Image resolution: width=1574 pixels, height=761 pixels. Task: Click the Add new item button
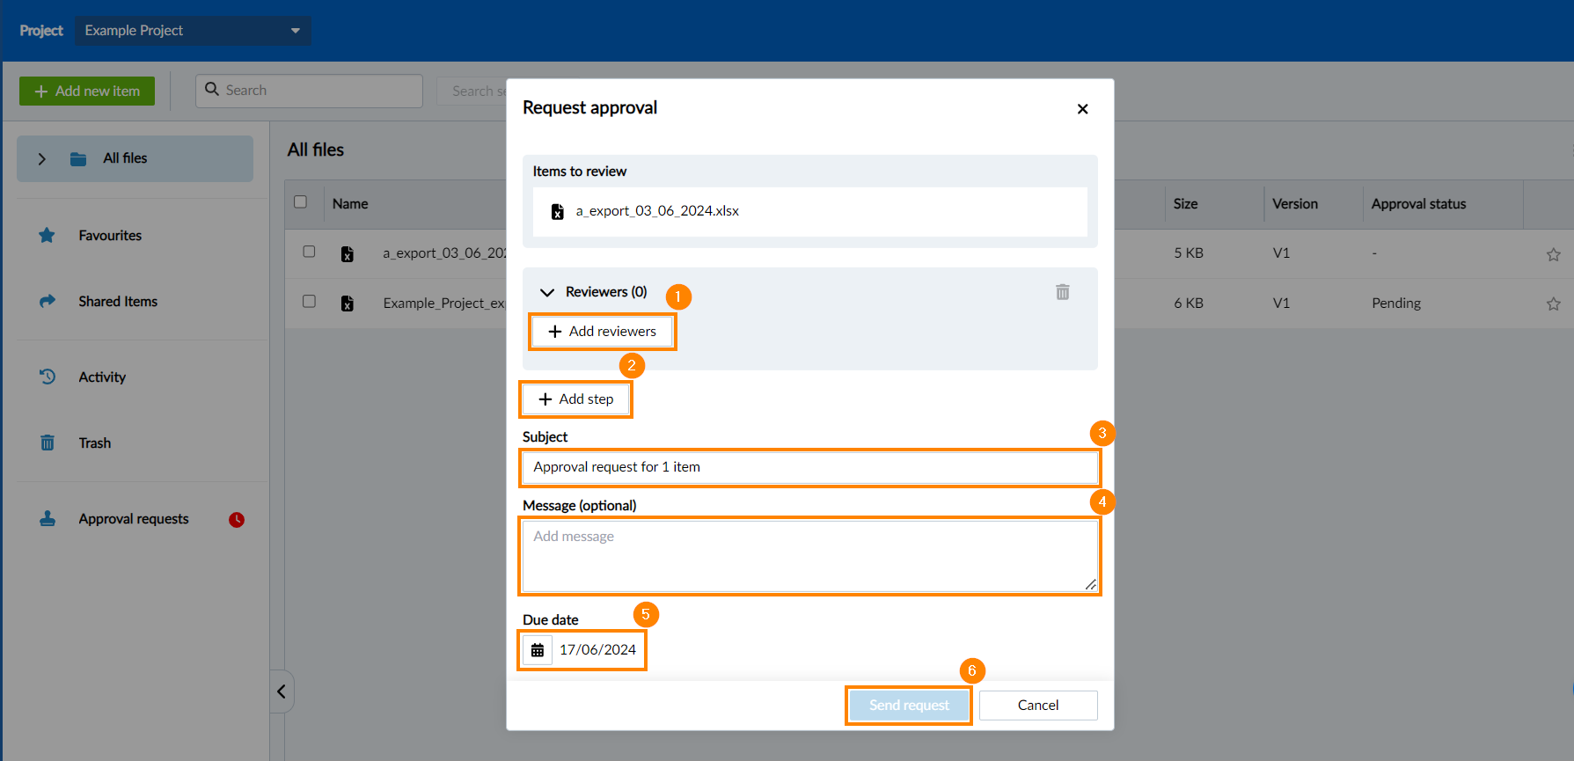click(87, 91)
